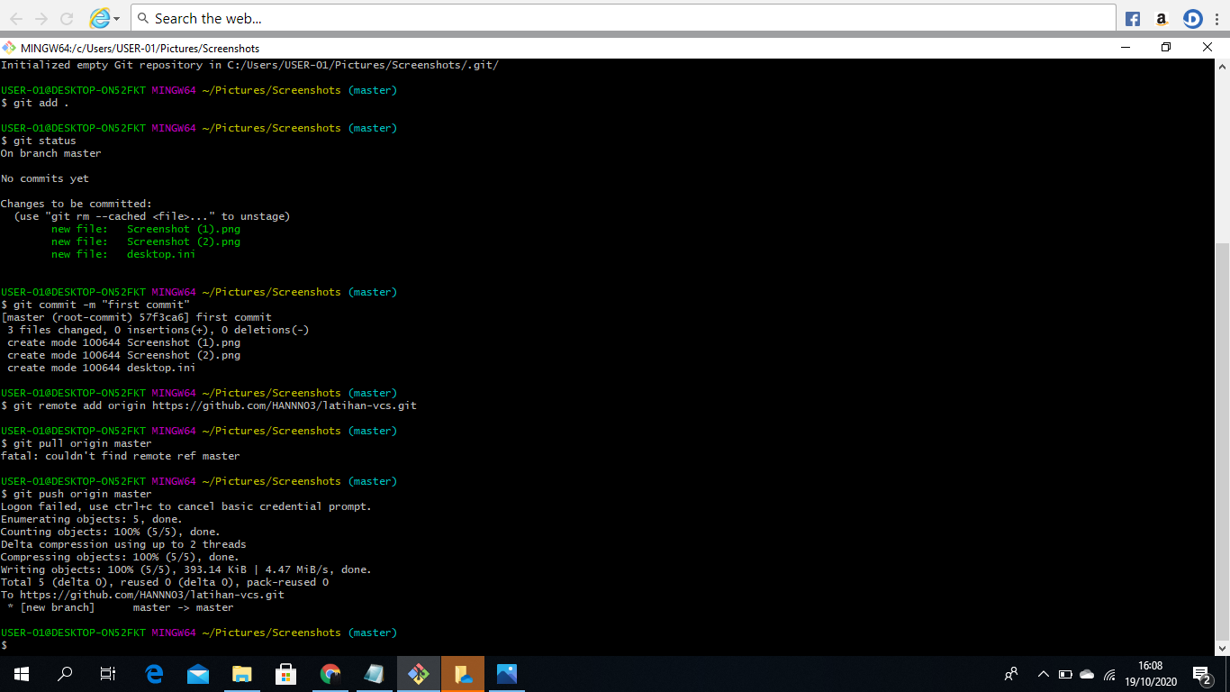Open the Photos app on the taskbar
The width and height of the screenshot is (1230, 692).
click(507, 674)
